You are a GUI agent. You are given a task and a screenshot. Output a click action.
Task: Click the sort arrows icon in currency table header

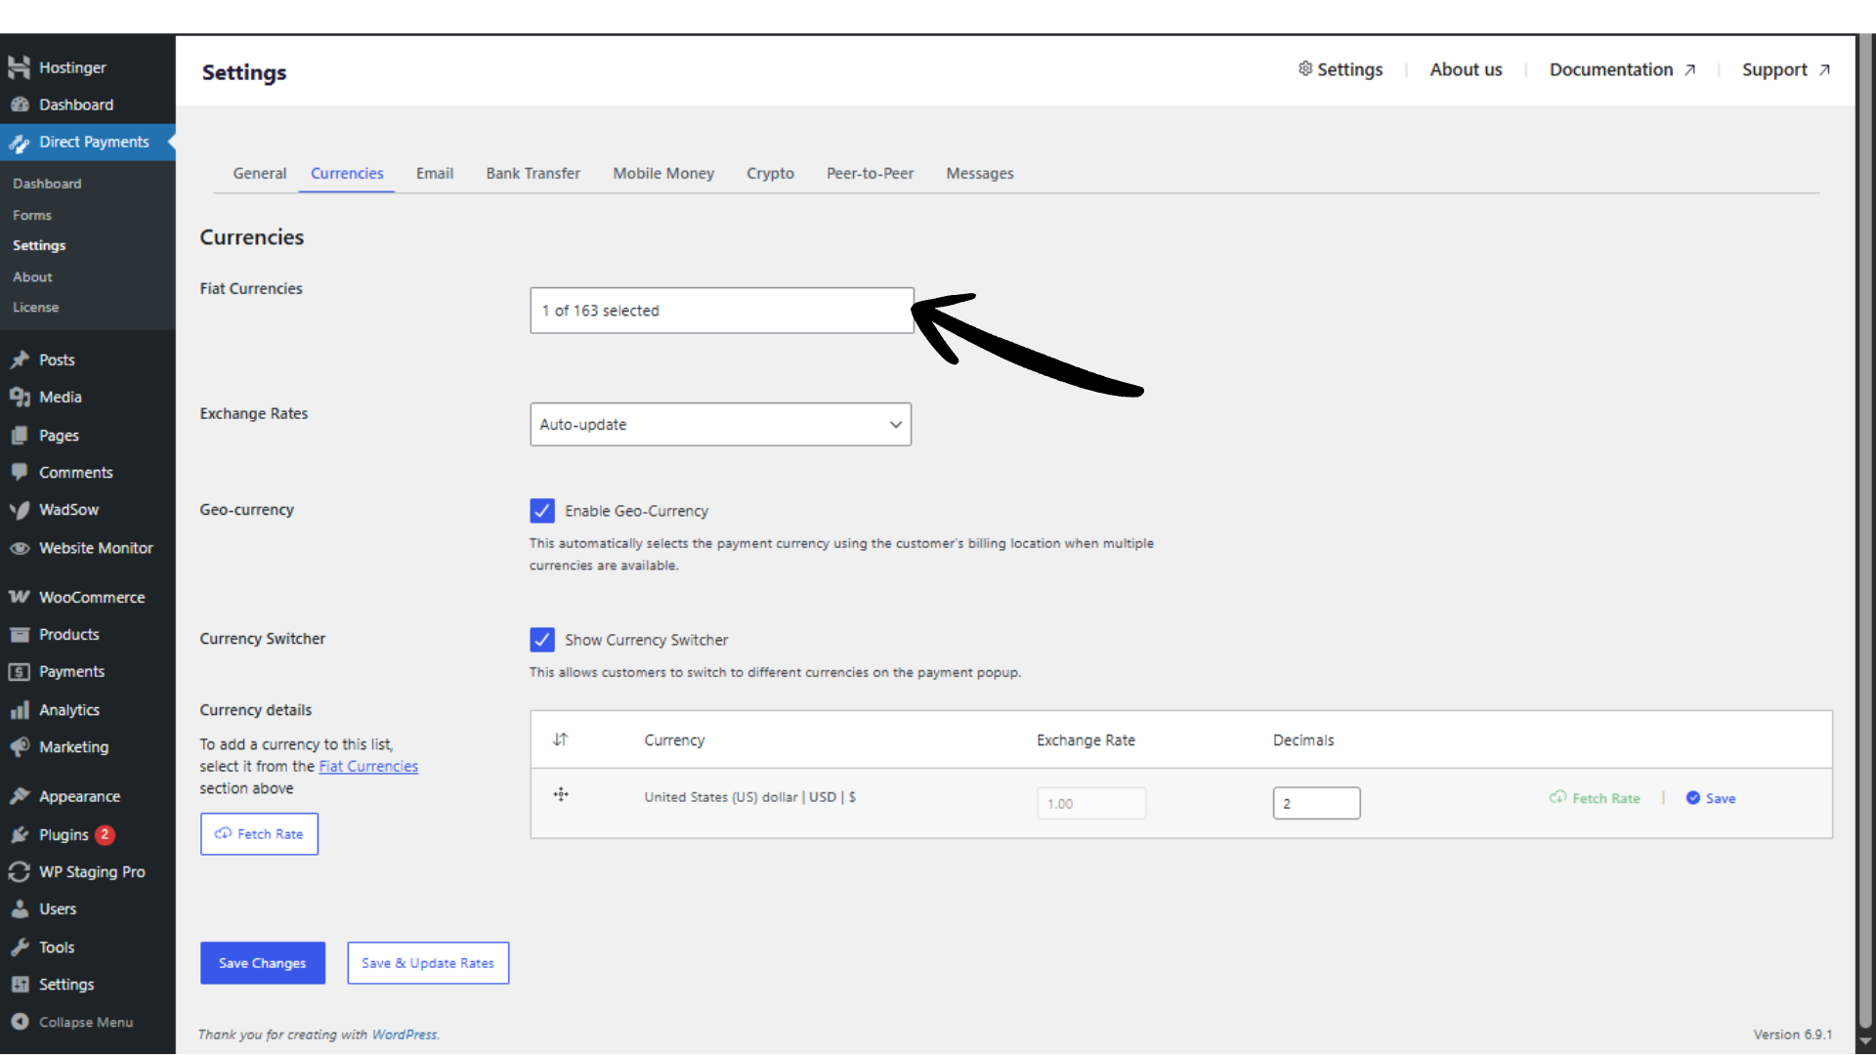coord(560,739)
